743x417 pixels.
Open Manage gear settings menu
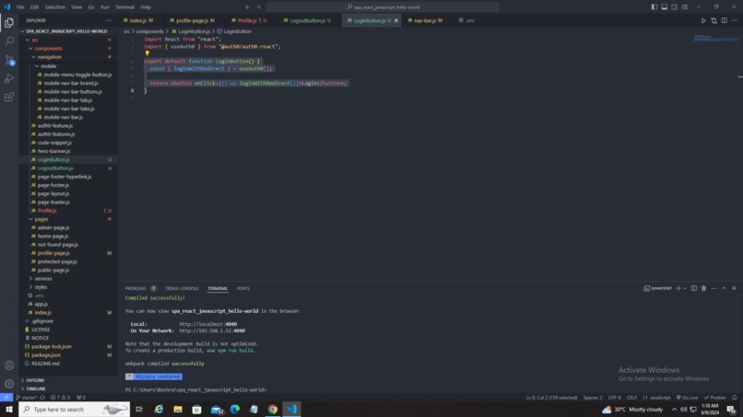coord(9,384)
